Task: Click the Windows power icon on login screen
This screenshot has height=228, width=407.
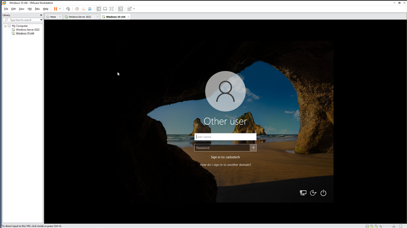Action: (323, 193)
